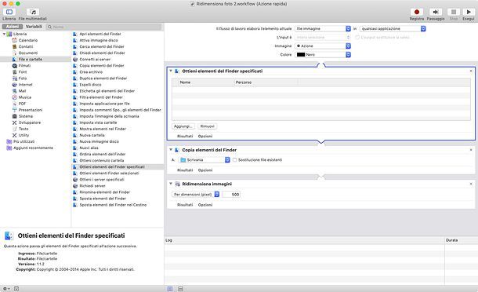Collapse the Copia elementi del Finder action
The width and height of the screenshot is (478, 292).
click(171, 150)
